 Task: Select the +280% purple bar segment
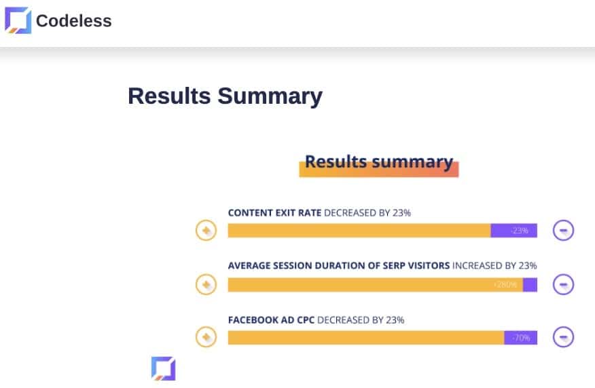coord(530,285)
